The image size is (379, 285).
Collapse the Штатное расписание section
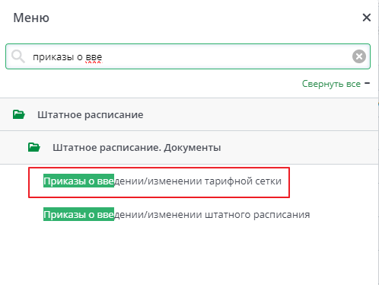(189, 114)
